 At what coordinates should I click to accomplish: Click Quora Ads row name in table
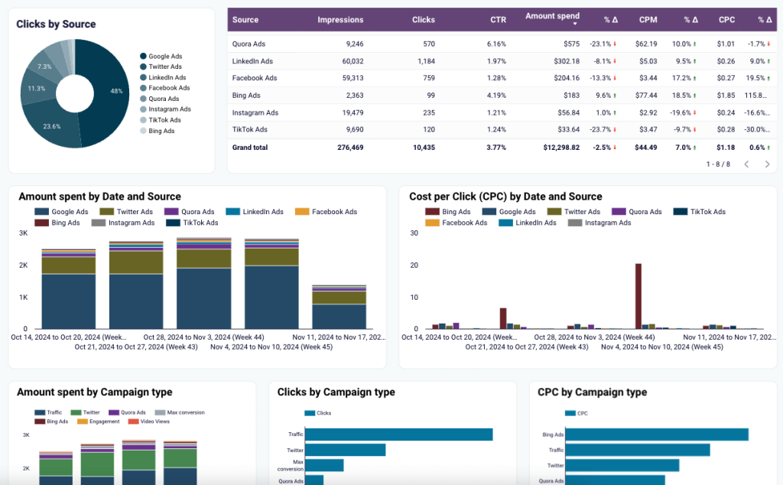tap(249, 44)
